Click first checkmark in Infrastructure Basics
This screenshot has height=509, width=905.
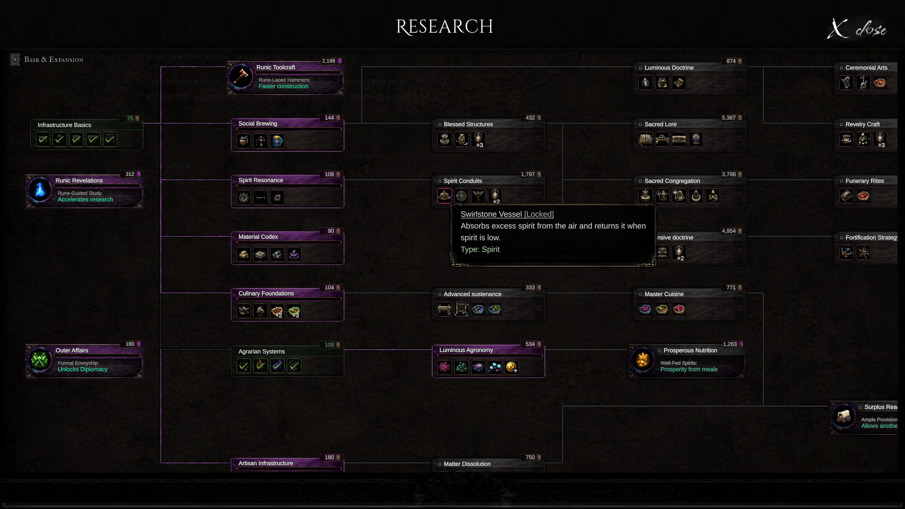(43, 139)
